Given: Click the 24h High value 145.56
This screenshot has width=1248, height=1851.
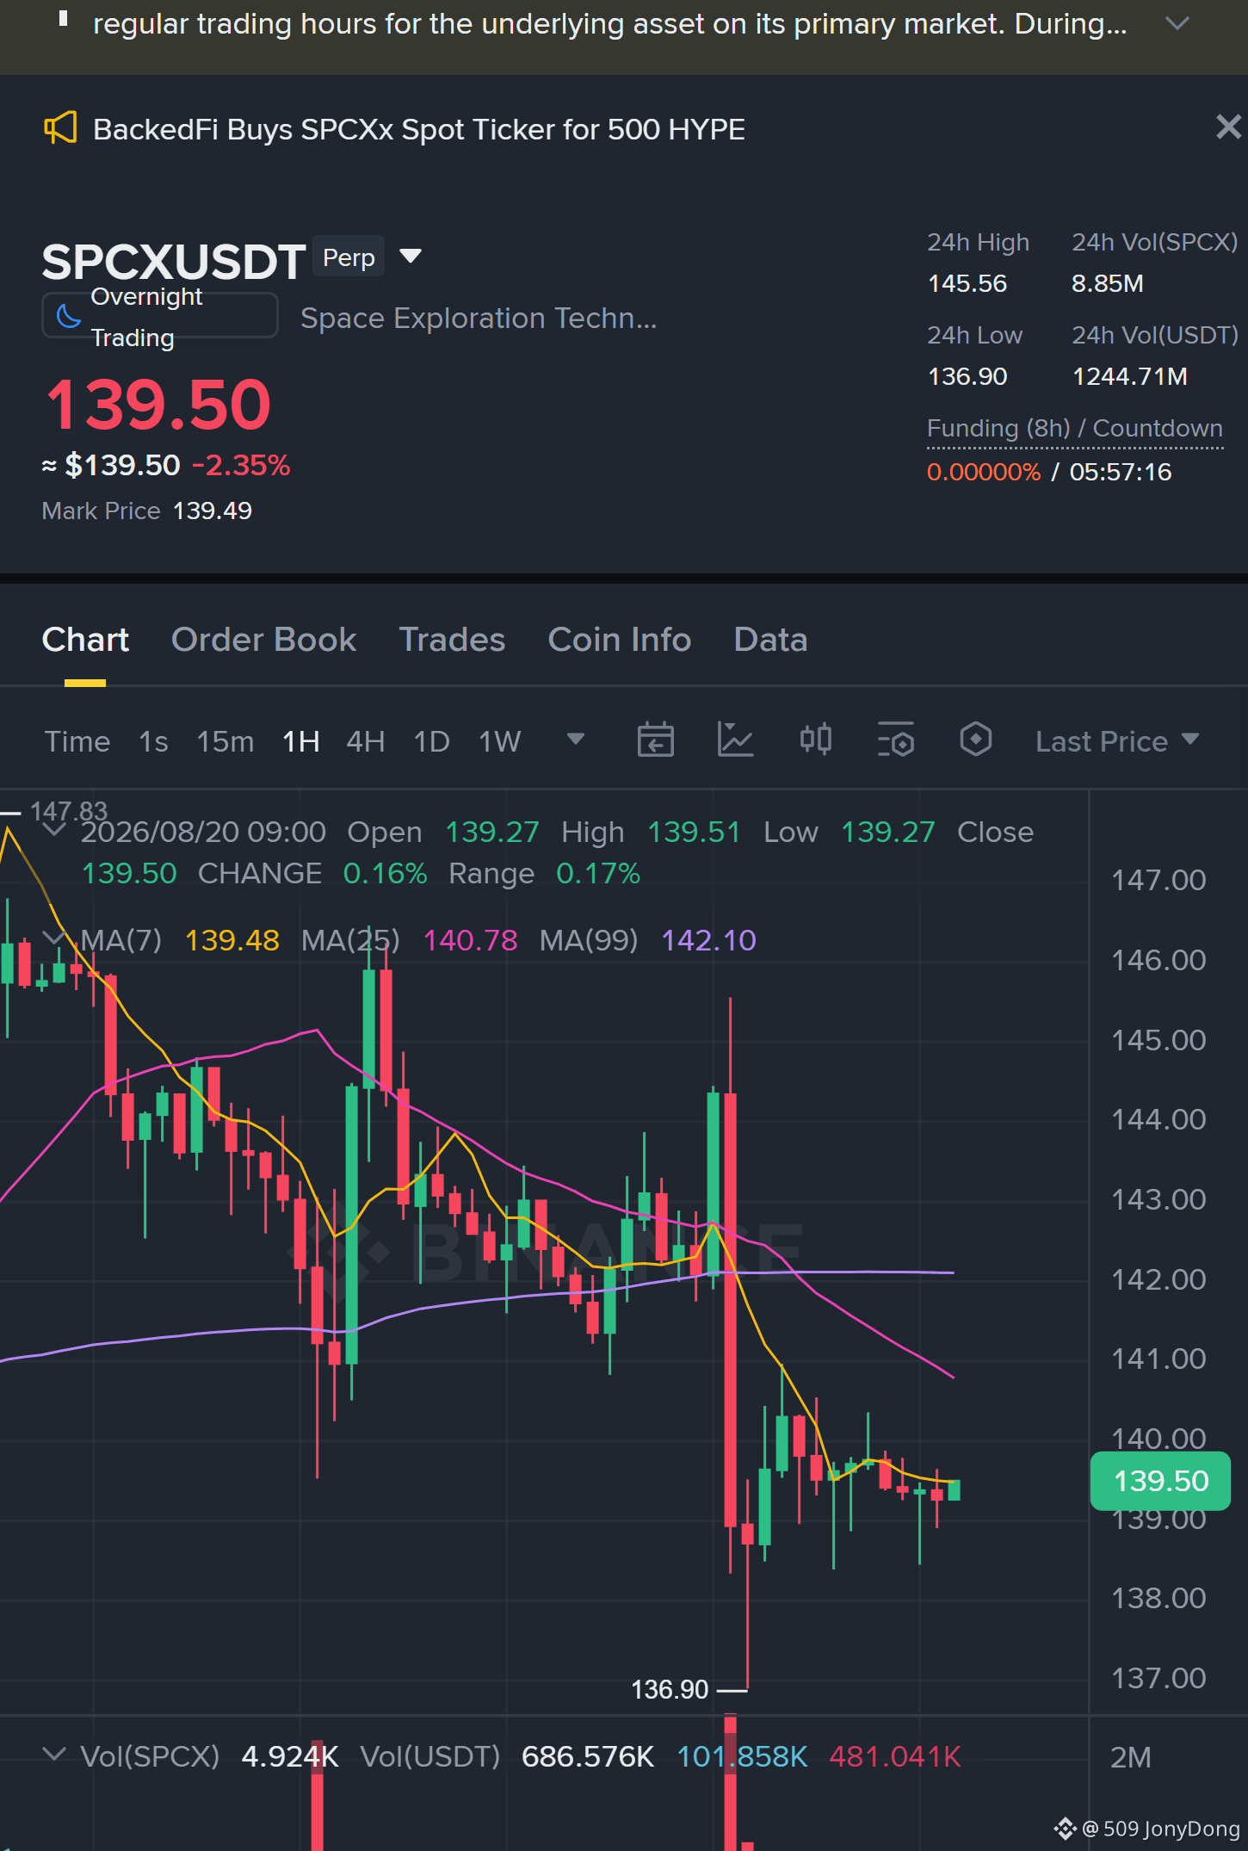Looking at the screenshot, I should point(967,283).
